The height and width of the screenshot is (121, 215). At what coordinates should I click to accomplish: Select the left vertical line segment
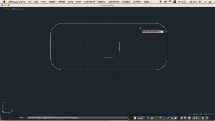(x=98, y=46)
